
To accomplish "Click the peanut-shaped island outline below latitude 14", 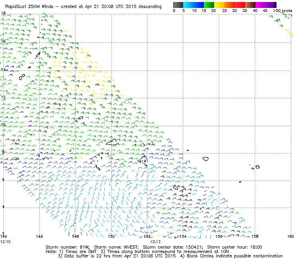I will (x=22, y=77).
